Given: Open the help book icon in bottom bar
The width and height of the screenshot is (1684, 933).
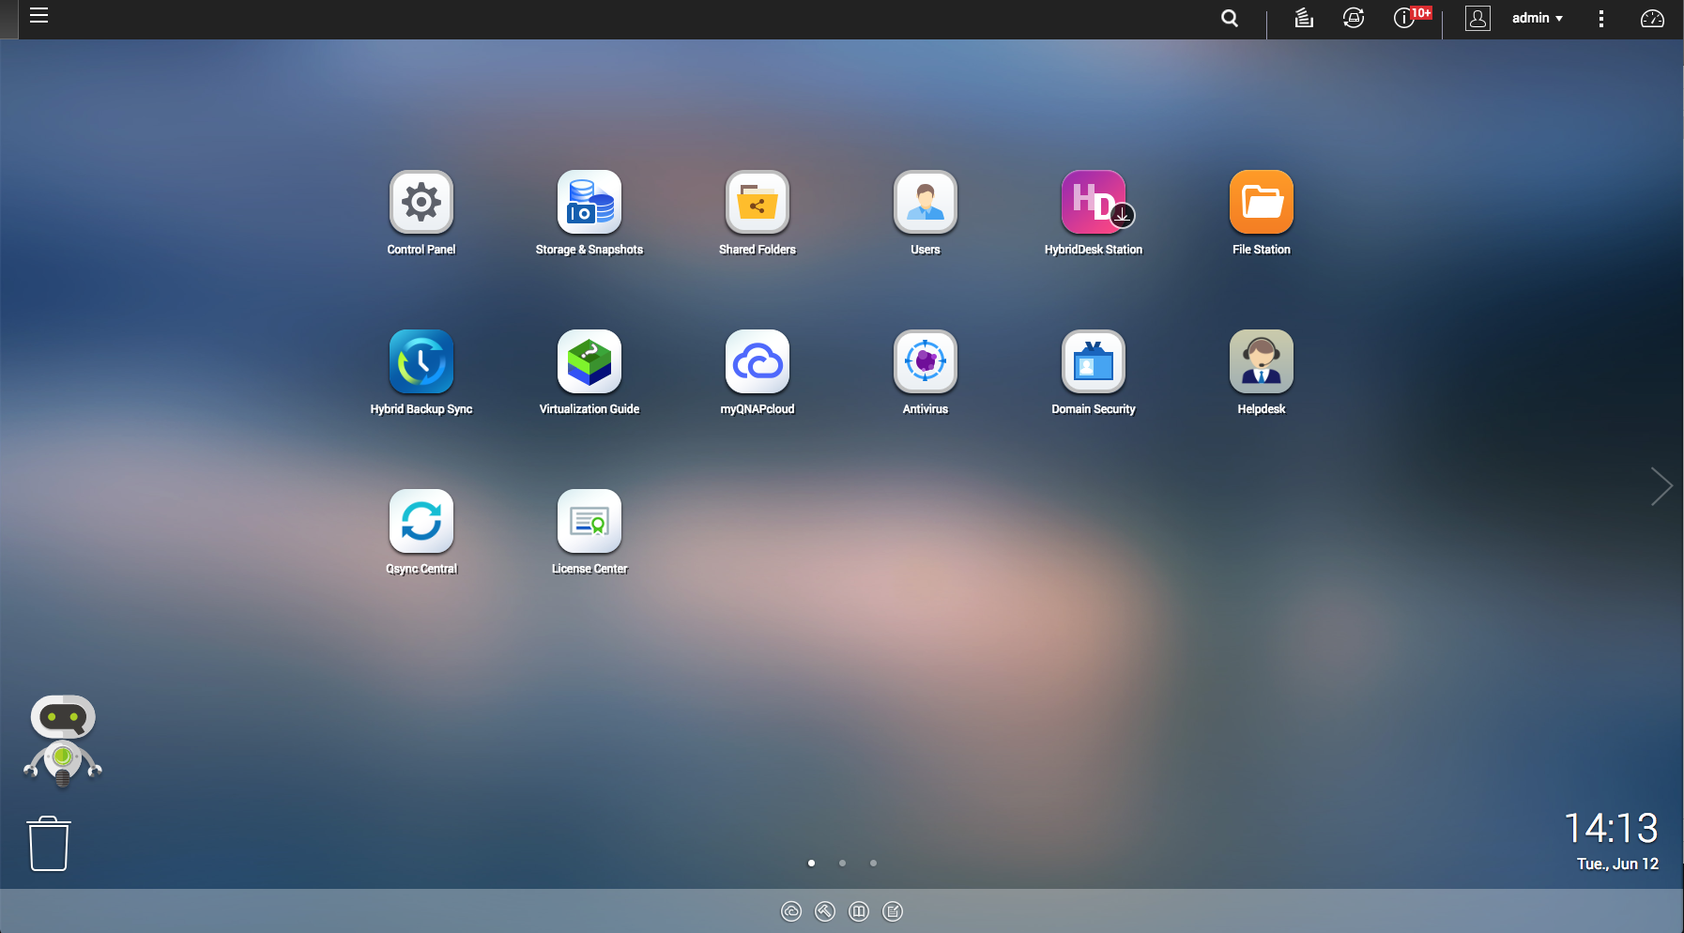Looking at the screenshot, I should coord(859,911).
